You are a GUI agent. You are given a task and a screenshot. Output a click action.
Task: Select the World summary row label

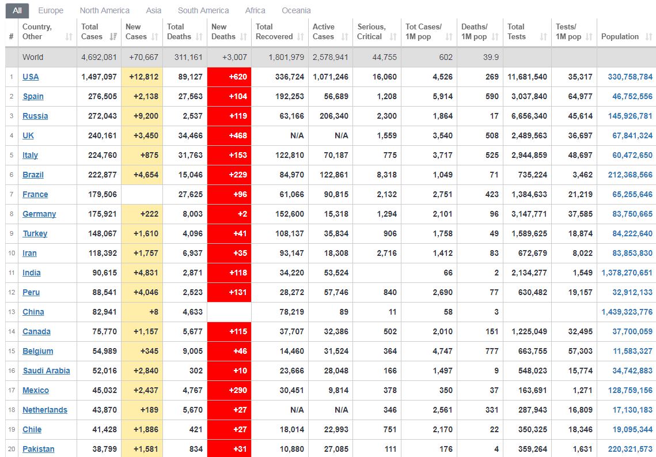point(33,57)
